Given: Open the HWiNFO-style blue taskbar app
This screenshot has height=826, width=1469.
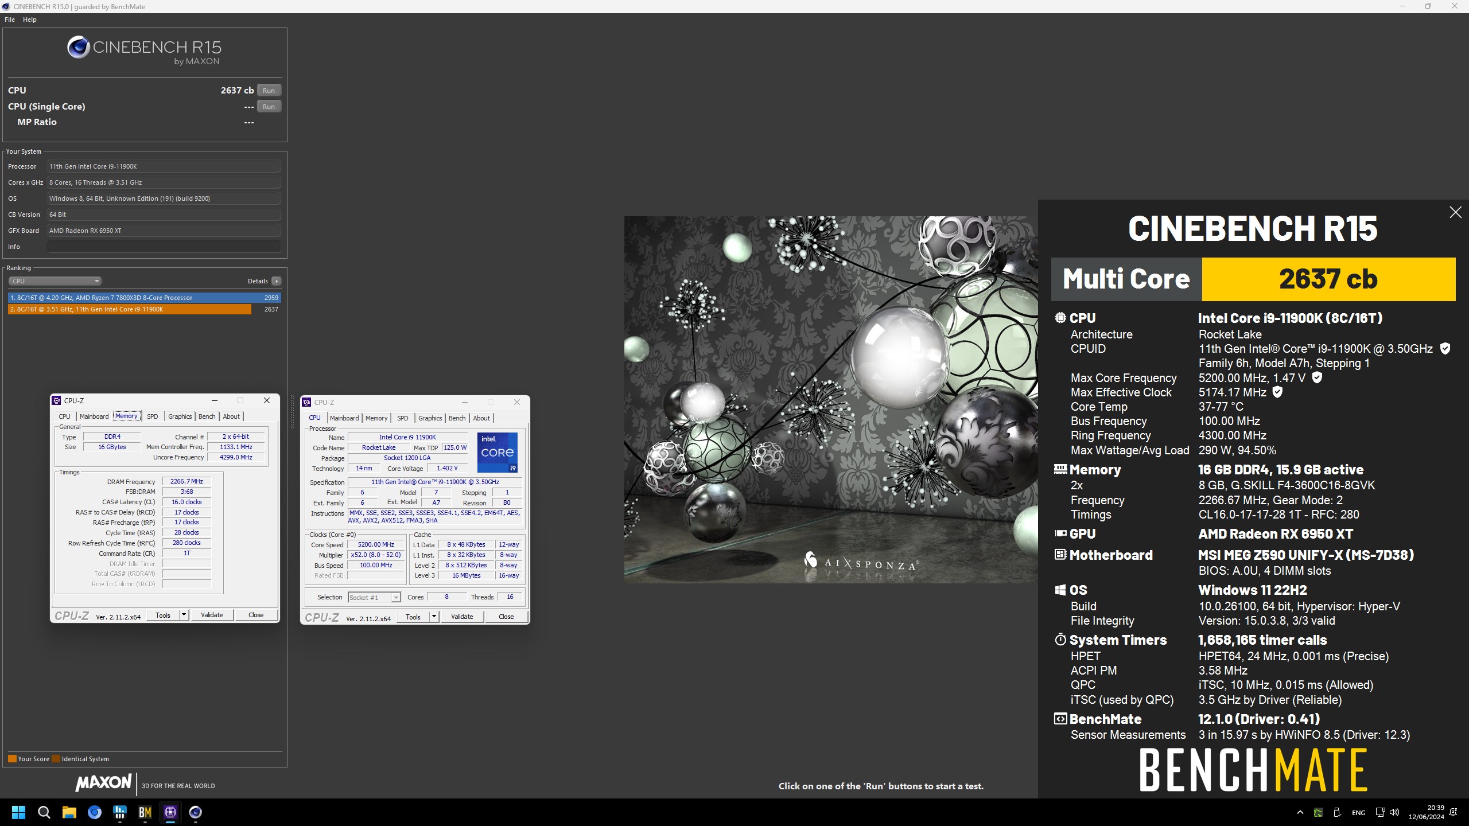Looking at the screenshot, I should [120, 812].
